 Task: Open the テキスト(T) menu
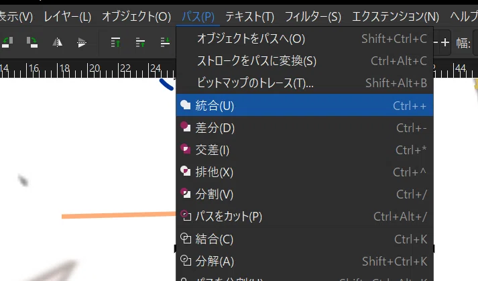[x=249, y=17]
